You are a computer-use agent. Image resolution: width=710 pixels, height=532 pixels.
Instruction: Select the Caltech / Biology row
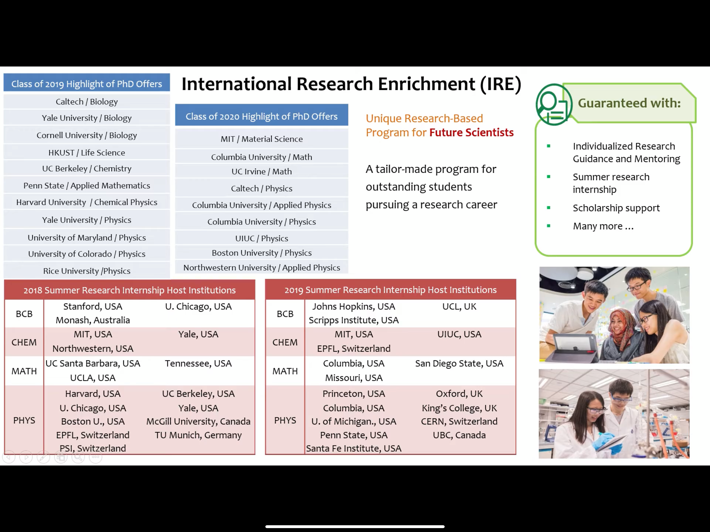coord(87,102)
